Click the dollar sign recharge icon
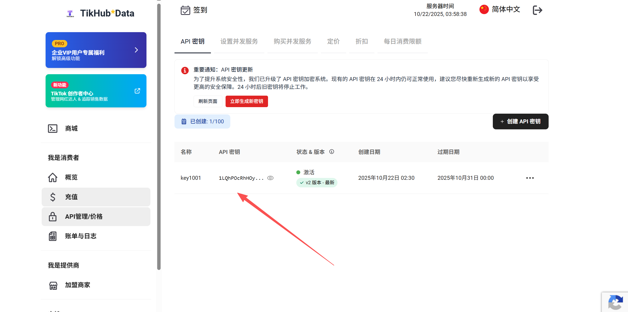 pyautogui.click(x=53, y=197)
